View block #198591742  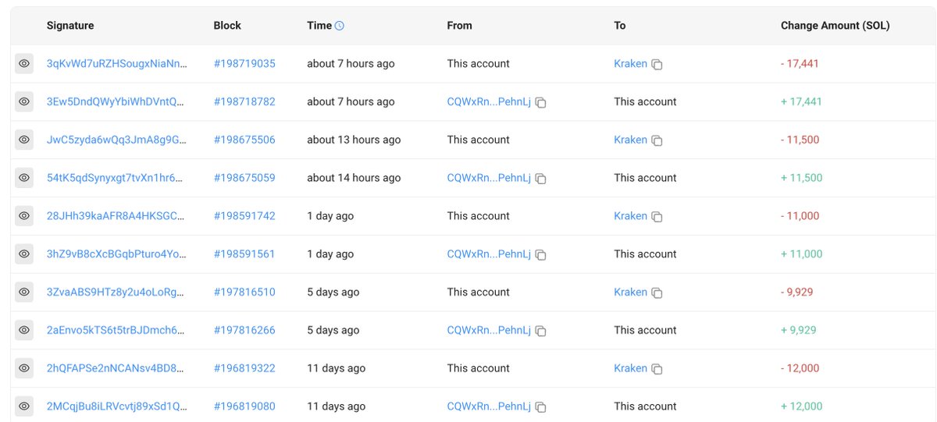tap(244, 216)
